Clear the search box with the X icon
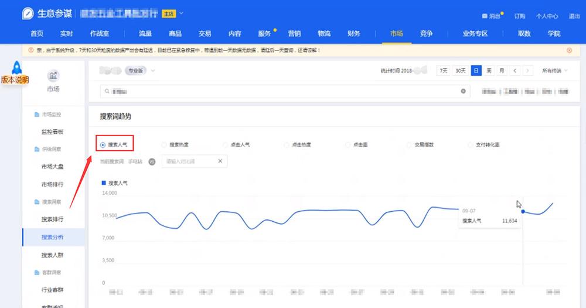Viewport: 586px width, 308px height. click(x=463, y=92)
